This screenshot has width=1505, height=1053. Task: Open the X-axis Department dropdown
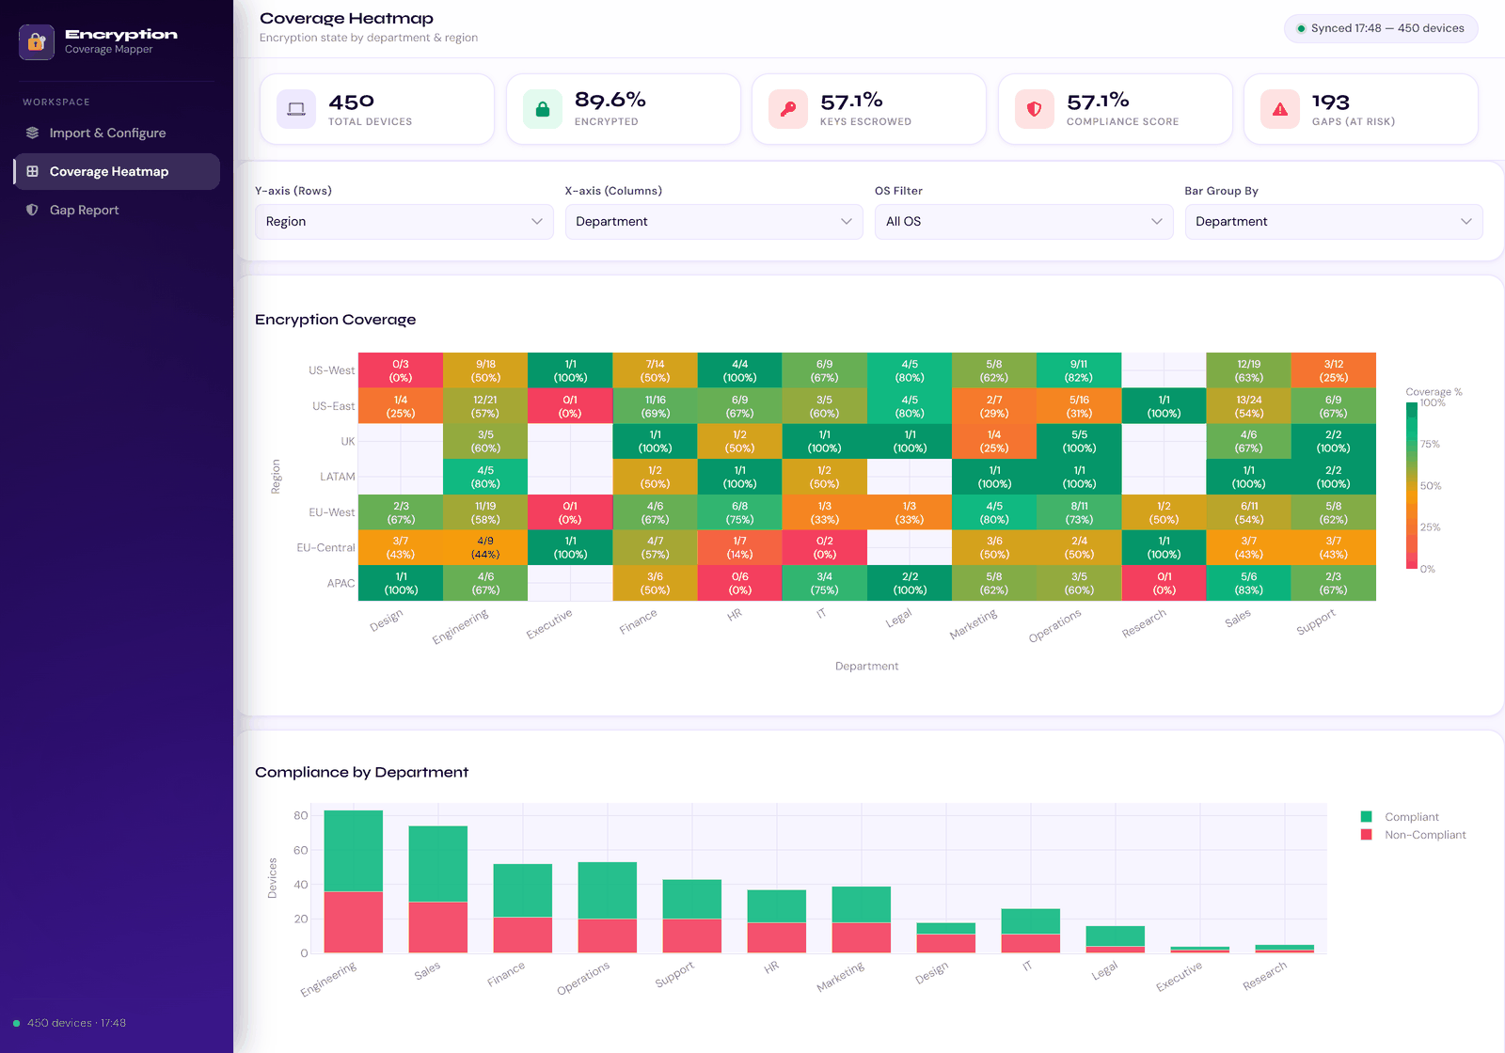pyautogui.click(x=714, y=222)
